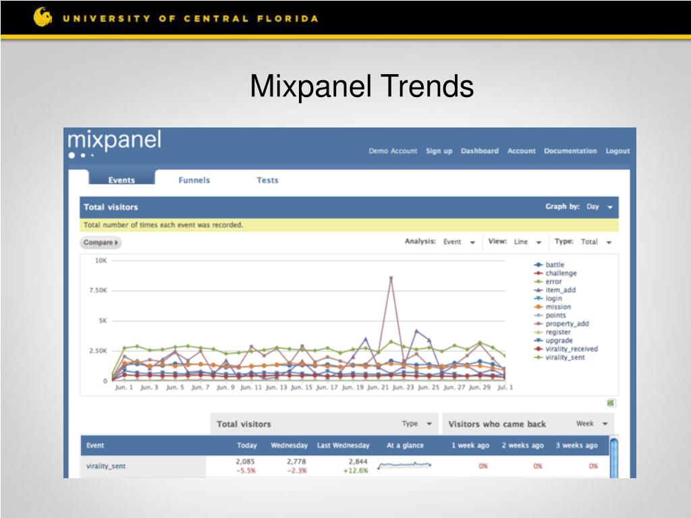Toggle the item_add series in legend

[555, 290]
